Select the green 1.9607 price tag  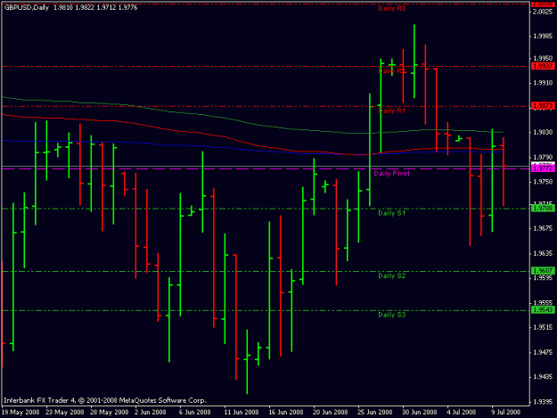click(543, 271)
